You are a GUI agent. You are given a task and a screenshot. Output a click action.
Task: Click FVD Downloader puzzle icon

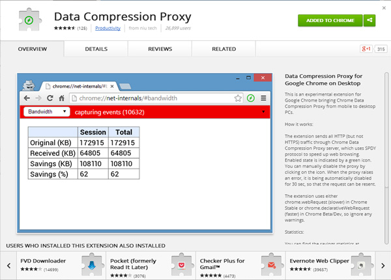92,265
